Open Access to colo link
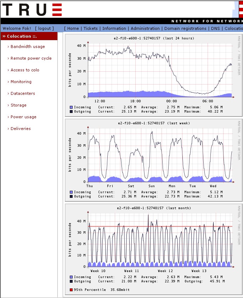Screen dimensions: 243x298 tap(25, 70)
